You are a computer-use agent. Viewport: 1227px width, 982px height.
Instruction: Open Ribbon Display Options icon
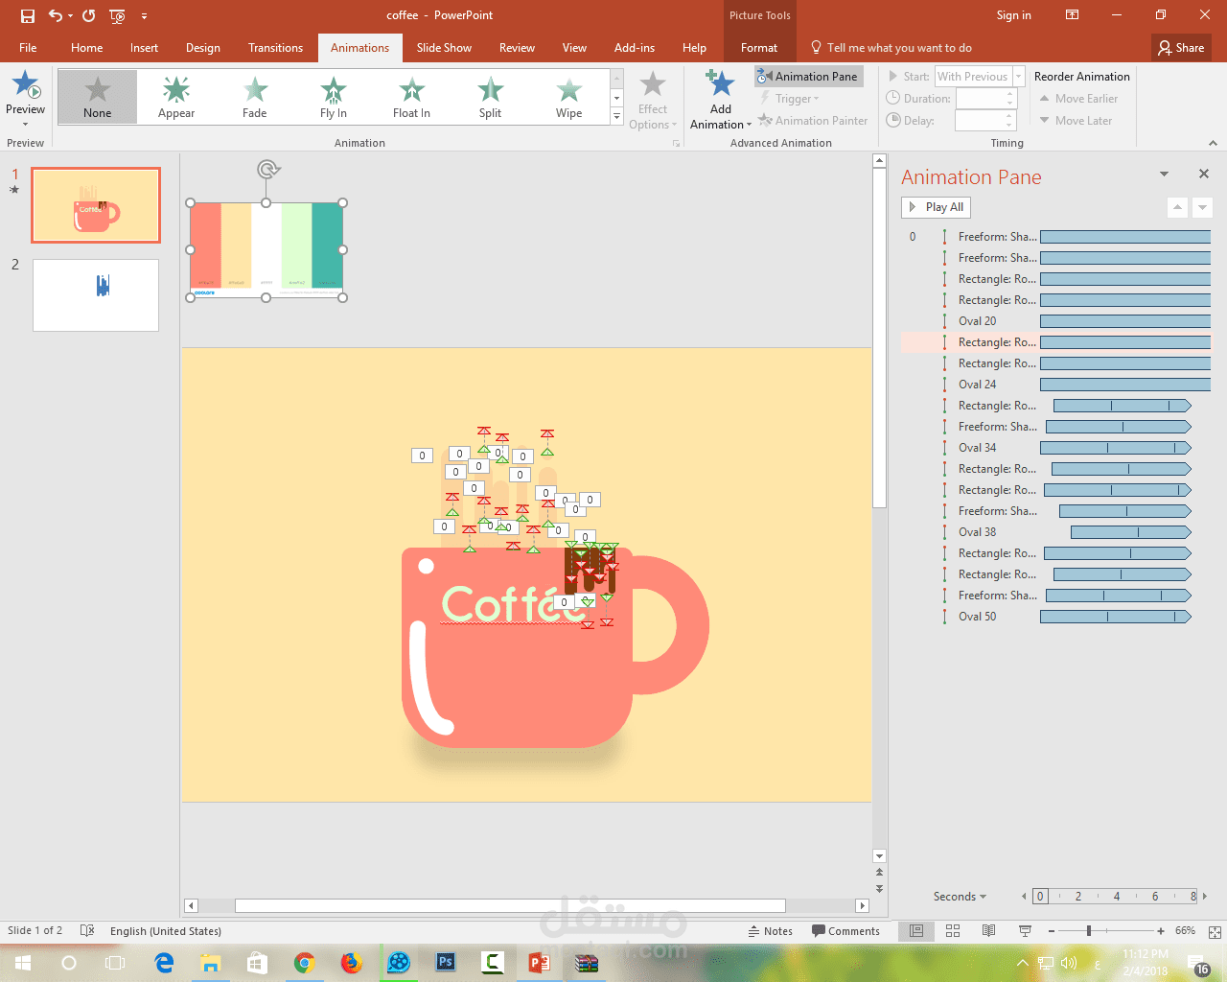tap(1073, 15)
